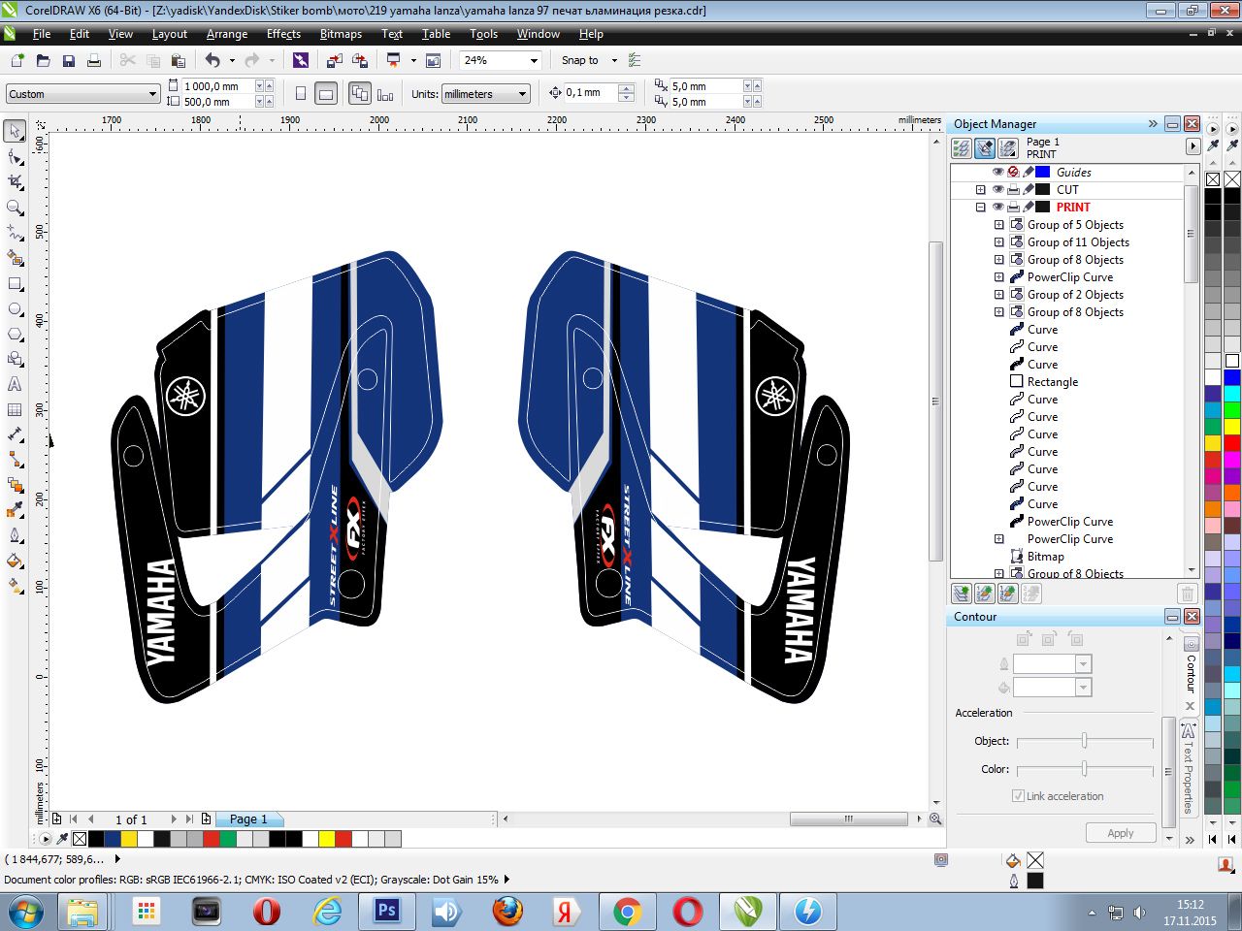Click the Import icon in the toolbar
1242x931 pixels.
[x=335, y=60]
